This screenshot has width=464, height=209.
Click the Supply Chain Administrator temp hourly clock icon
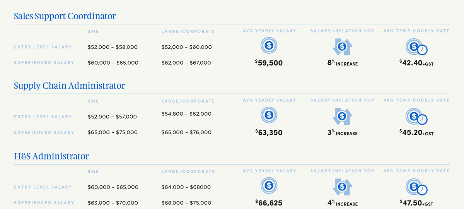click(416, 116)
